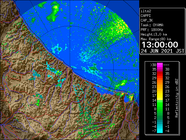This screenshot has height=140, width=186.
Task: Click the '-7' legend label
Action: point(154,131)
